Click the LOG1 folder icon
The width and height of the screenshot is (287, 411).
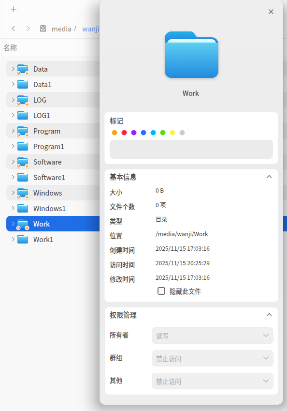(23, 115)
